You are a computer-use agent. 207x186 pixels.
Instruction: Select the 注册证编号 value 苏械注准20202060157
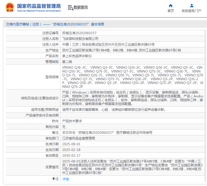(x=79, y=33)
